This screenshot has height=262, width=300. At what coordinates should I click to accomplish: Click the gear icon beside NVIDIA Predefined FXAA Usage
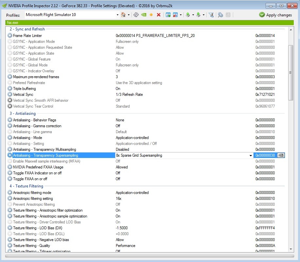point(10,167)
